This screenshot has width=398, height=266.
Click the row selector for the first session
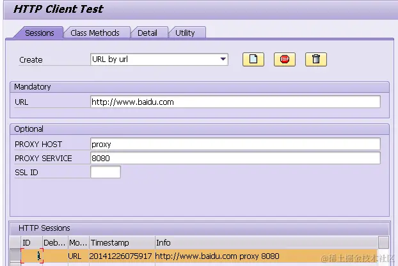click(x=15, y=256)
